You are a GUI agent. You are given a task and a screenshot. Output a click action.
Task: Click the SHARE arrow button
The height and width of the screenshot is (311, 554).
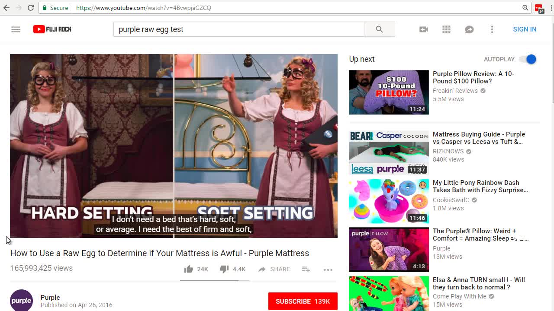click(x=274, y=269)
